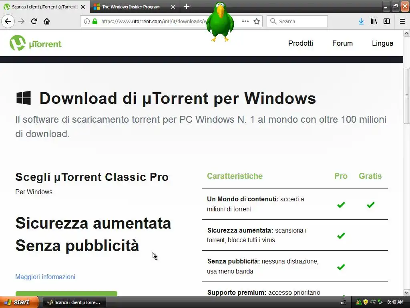Click the green secure padlock icon
This screenshot has height=308, width=410.
pos(95,22)
